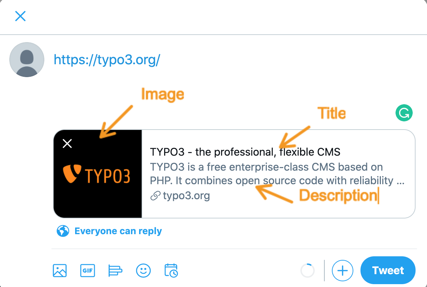Click the globe audience icon
The height and width of the screenshot is (287, 427).
pos(63,231)
